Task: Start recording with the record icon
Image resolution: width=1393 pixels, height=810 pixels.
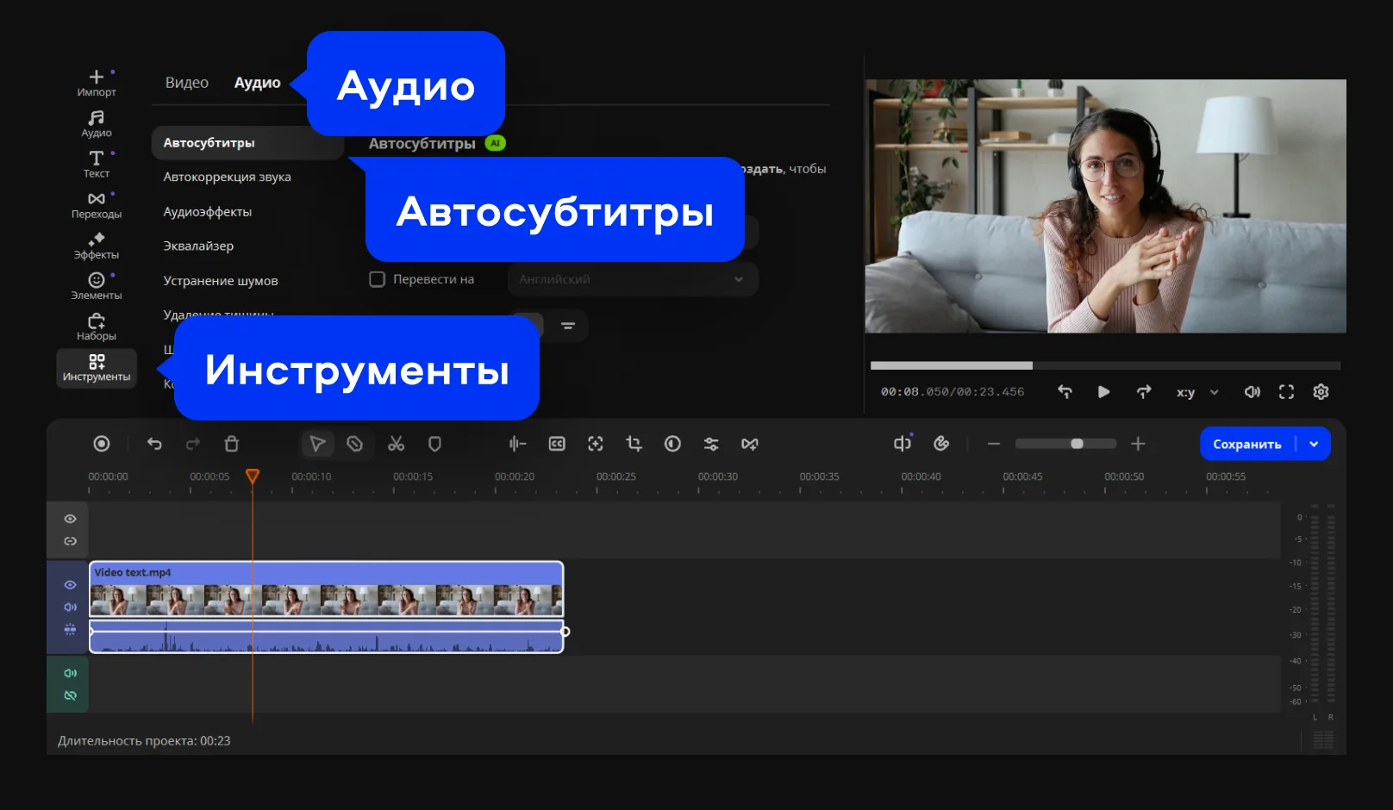Action: pyautogui.click(x=102, y=444)
